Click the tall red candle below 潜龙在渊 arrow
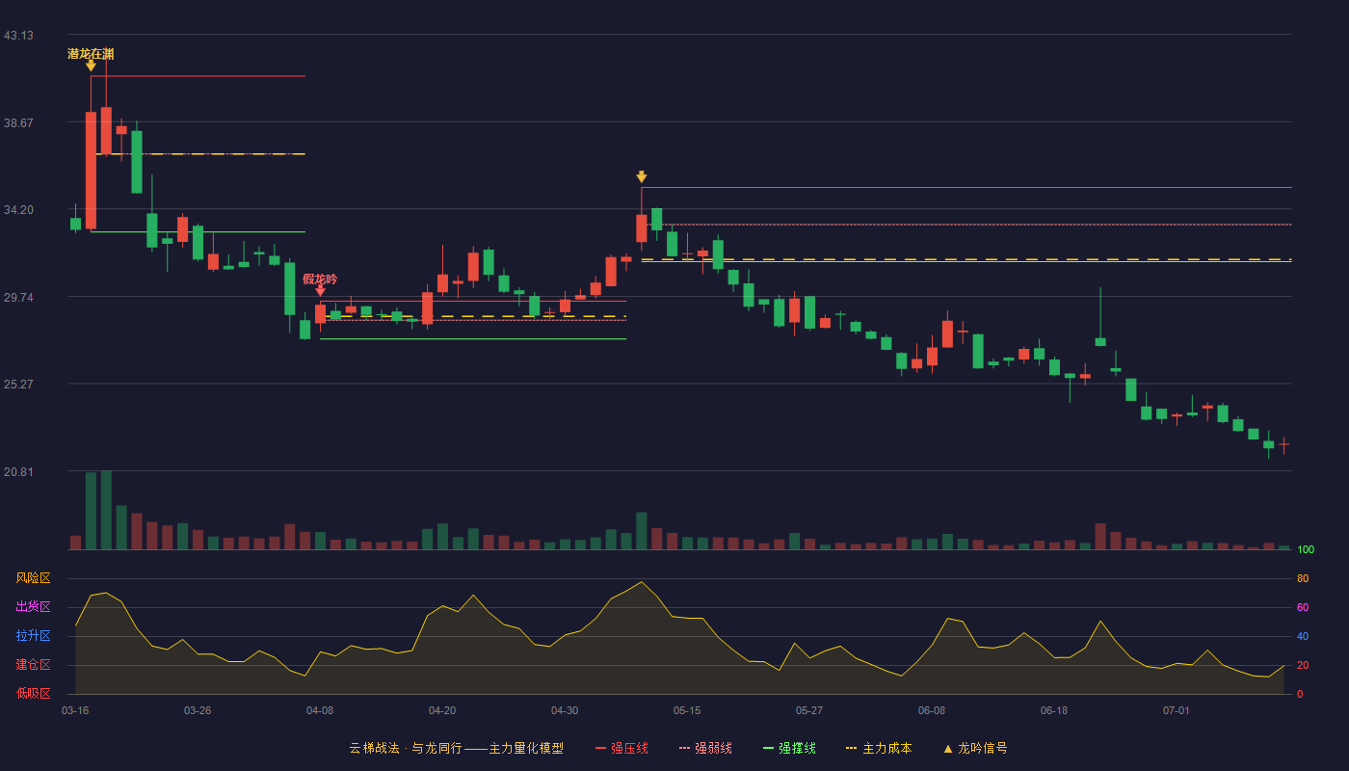The image size is (1349, 771). coord(91,171)
